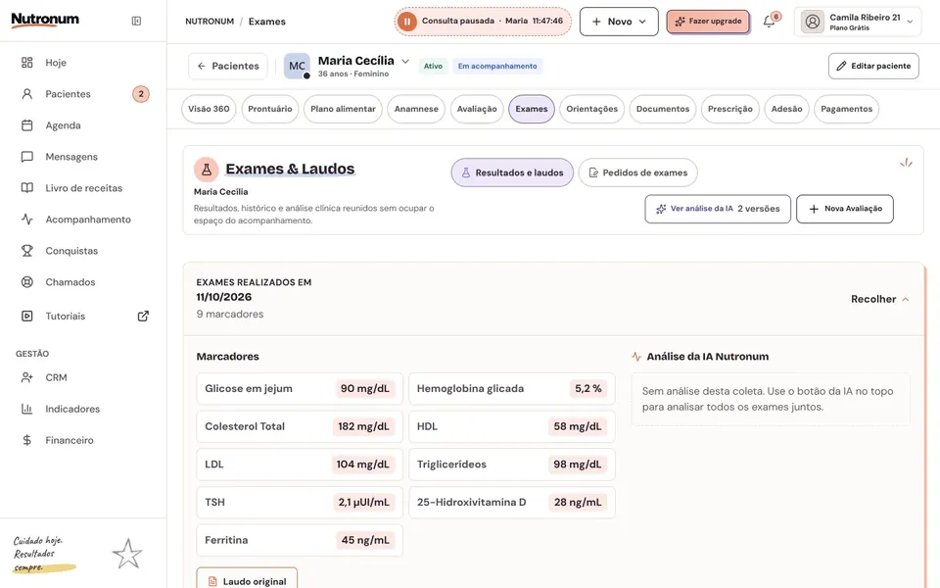Viewport: 940px width, 588px height.
Task: Open Livro de receitas in sidebar
Action: pyautogui.click(x=83, y=188)
